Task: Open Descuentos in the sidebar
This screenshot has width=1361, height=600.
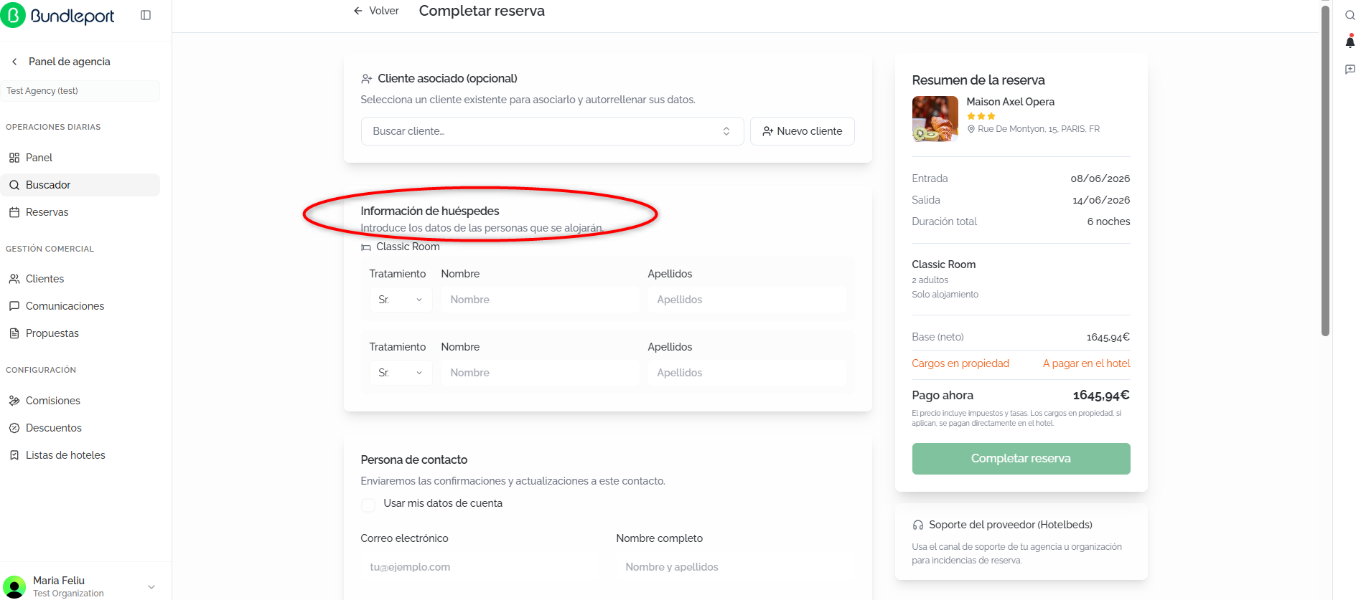Action: (x=80, y=428)
